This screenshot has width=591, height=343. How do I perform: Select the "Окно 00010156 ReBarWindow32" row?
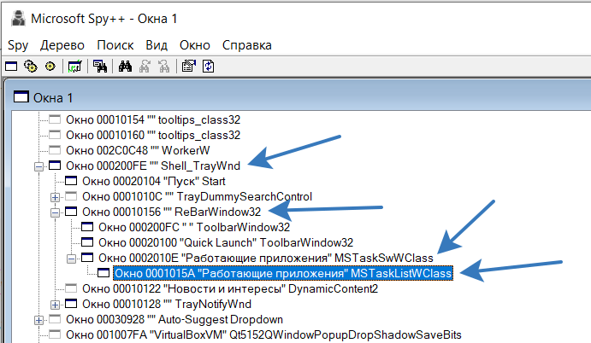(172, 212)
